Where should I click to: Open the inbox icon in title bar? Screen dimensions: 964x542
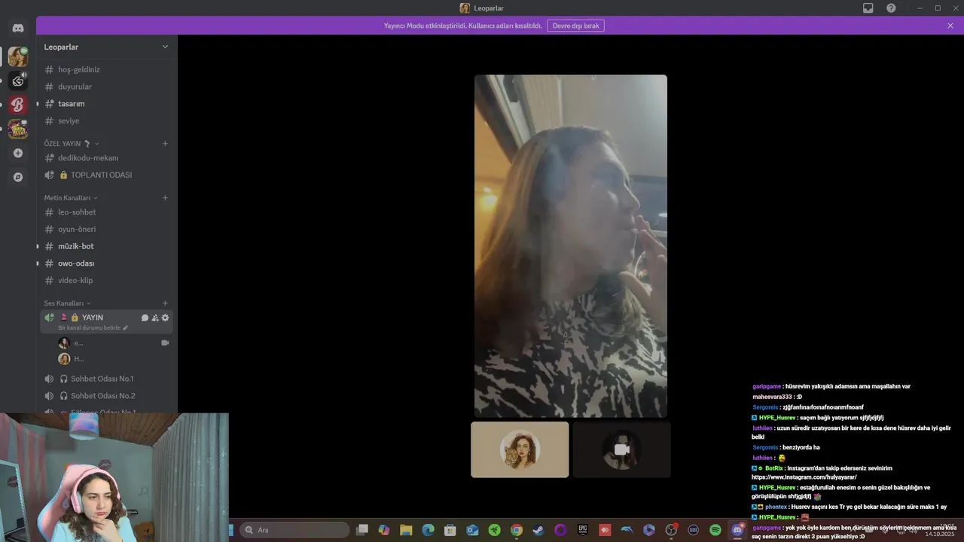[x=868, y=8]
